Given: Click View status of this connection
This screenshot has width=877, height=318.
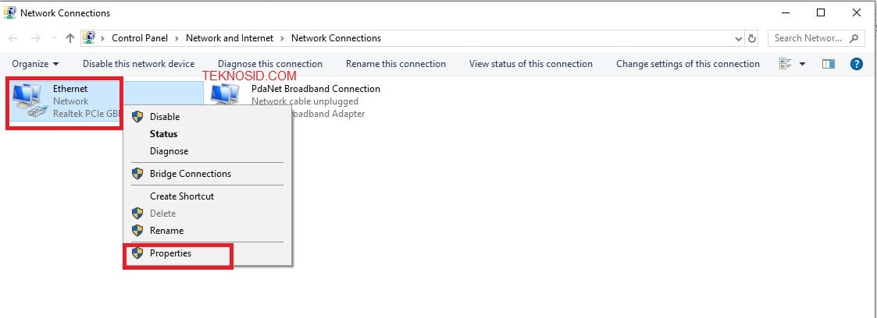Looking at the screenshot, I should point(531,64).
